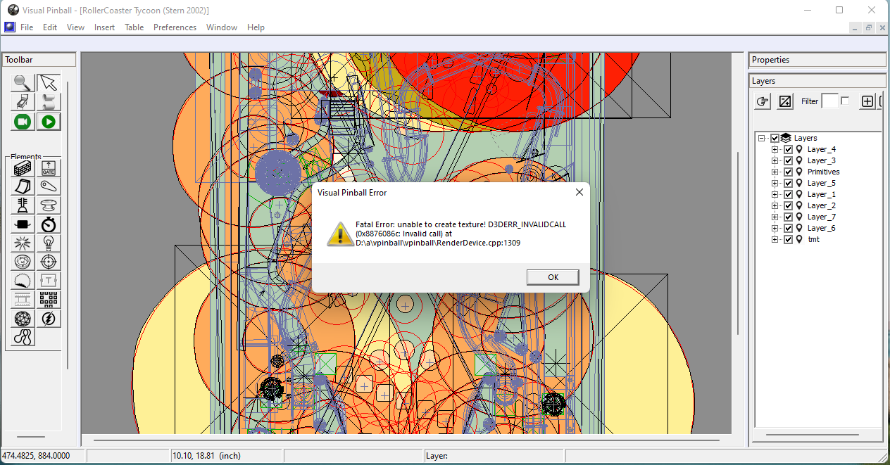
Task: Click the add new layer plus icon
Action: (867, 101)
